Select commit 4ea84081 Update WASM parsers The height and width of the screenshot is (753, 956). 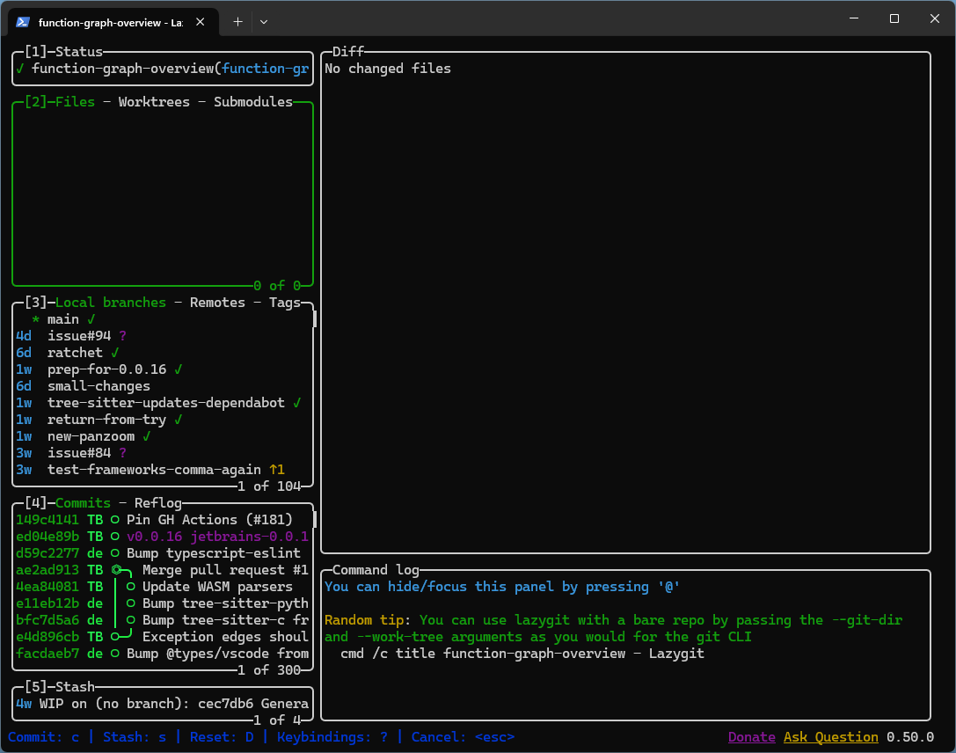164,587
